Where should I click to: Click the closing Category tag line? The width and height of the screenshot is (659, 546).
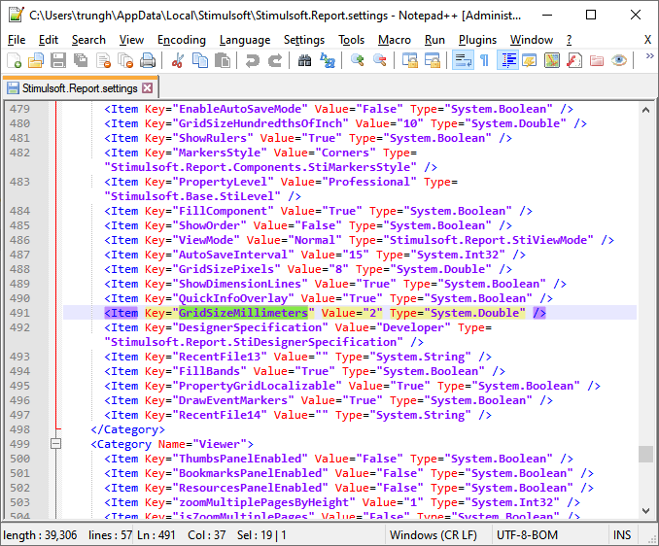tap(127, 429)
